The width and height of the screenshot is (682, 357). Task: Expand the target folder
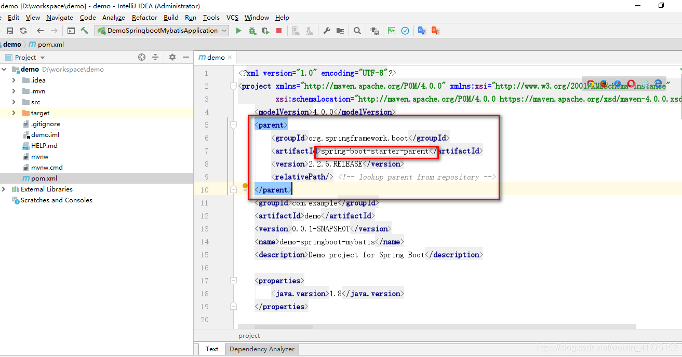(14, 113)
